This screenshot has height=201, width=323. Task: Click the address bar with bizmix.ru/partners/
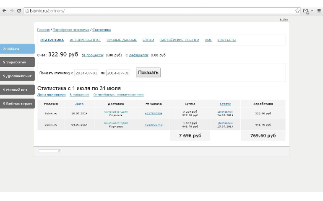tap(159, 11)
